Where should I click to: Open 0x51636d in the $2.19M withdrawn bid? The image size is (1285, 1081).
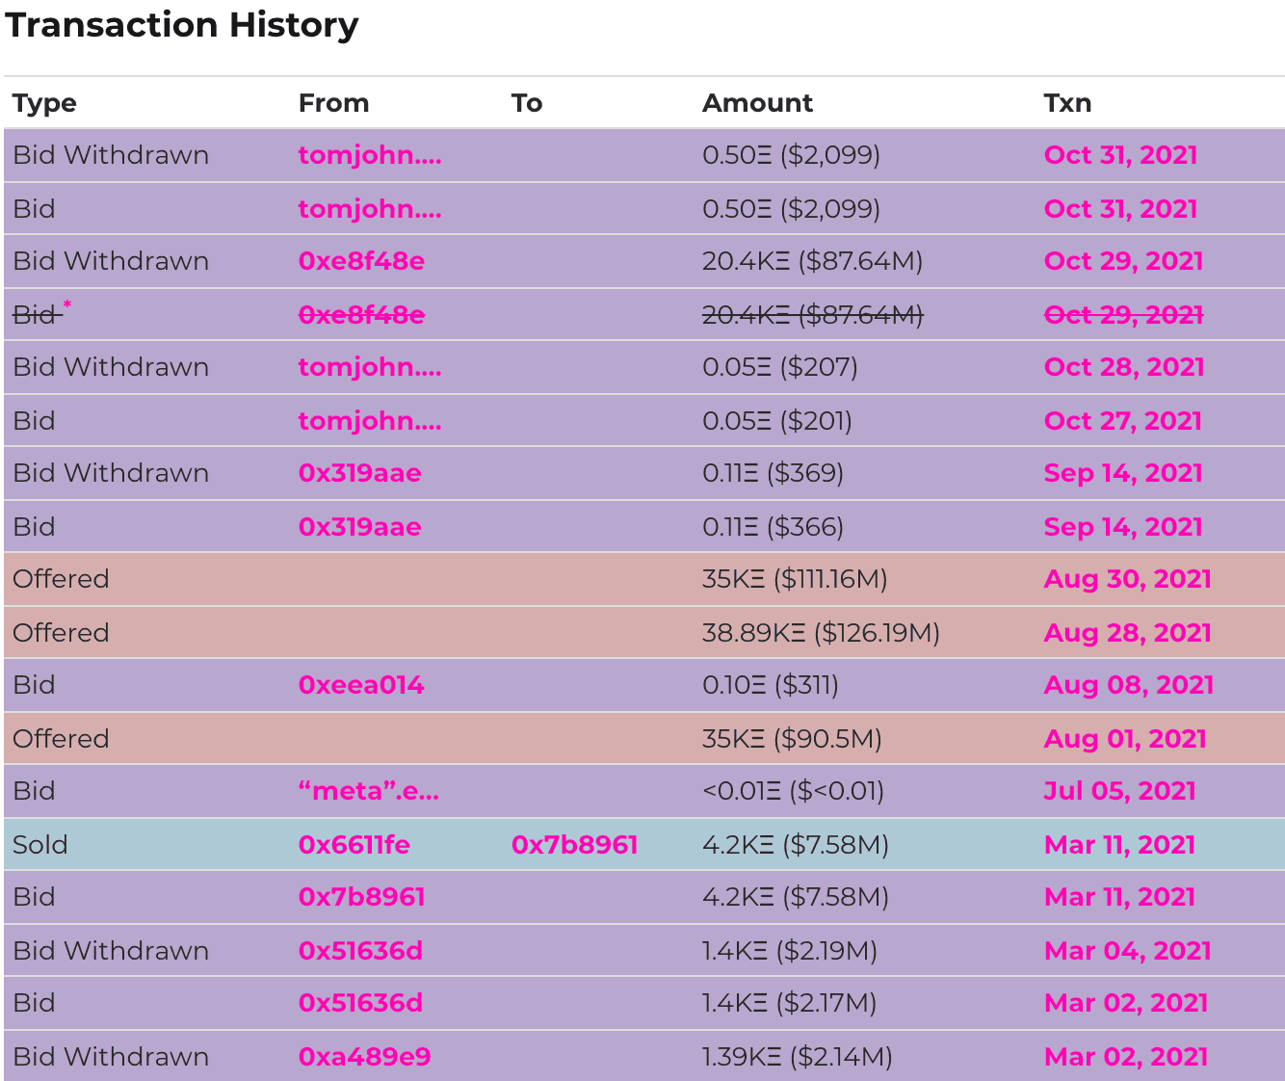tap(360, 951)
